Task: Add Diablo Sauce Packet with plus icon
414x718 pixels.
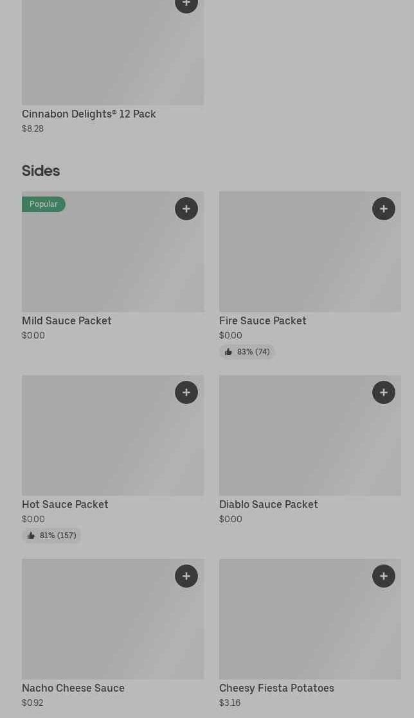Action: pyautogui.click(x=384, y=392)
